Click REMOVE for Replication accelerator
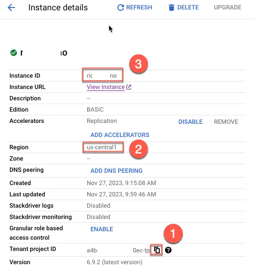This screenshot has width=255, height=267. click(226, 122)
